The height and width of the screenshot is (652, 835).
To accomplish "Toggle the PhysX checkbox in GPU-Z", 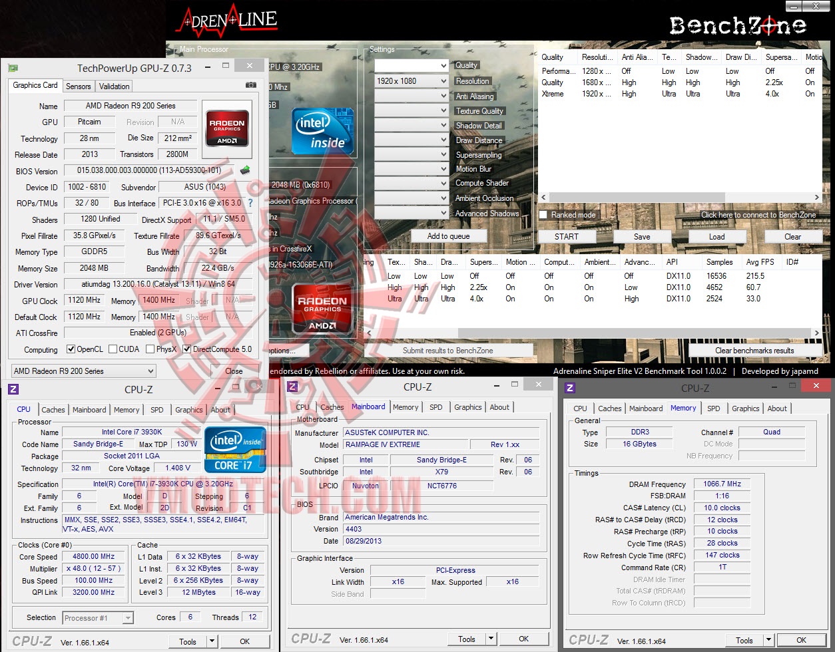I will coord(150,349).
